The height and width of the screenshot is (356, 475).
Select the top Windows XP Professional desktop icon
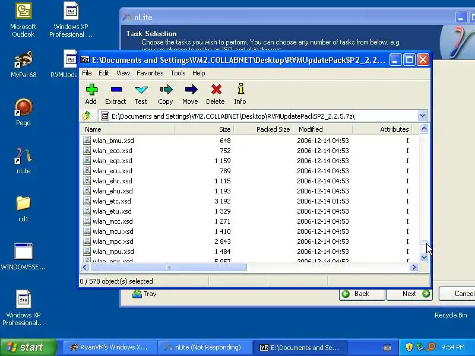(71, 11)
